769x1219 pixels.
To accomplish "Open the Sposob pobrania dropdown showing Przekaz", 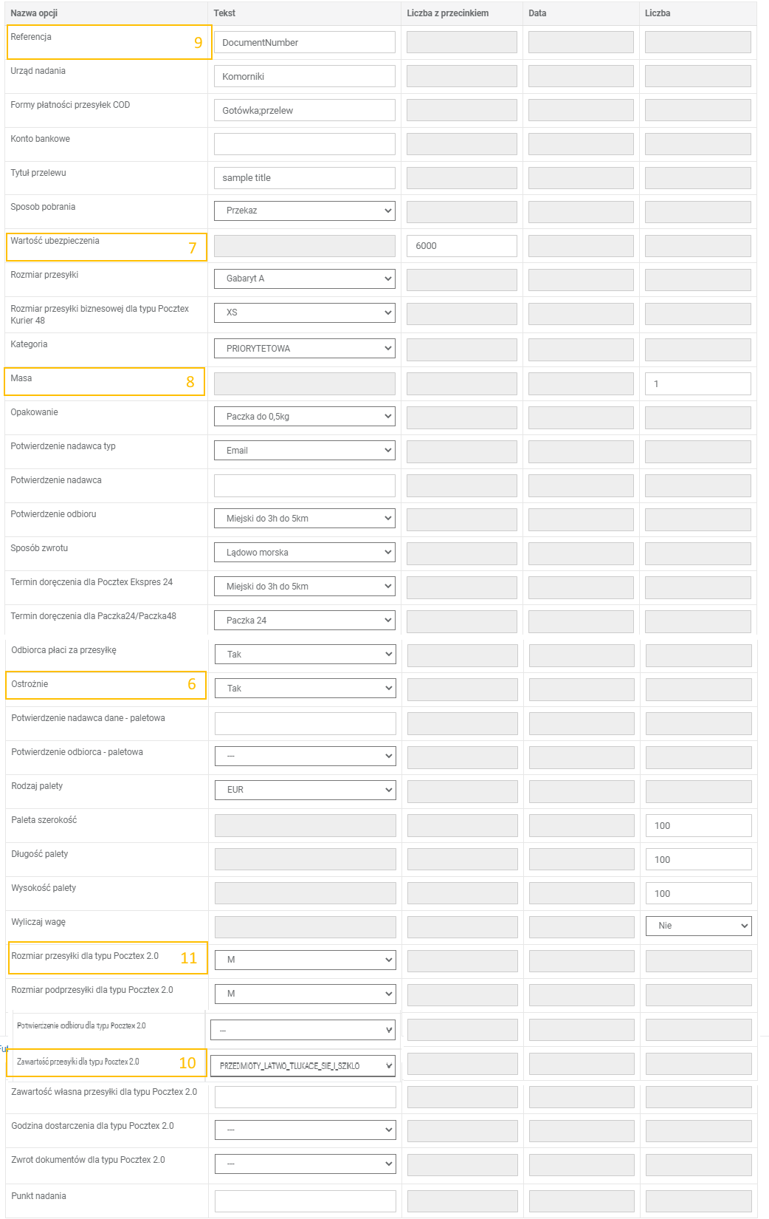I will [304, 211].
